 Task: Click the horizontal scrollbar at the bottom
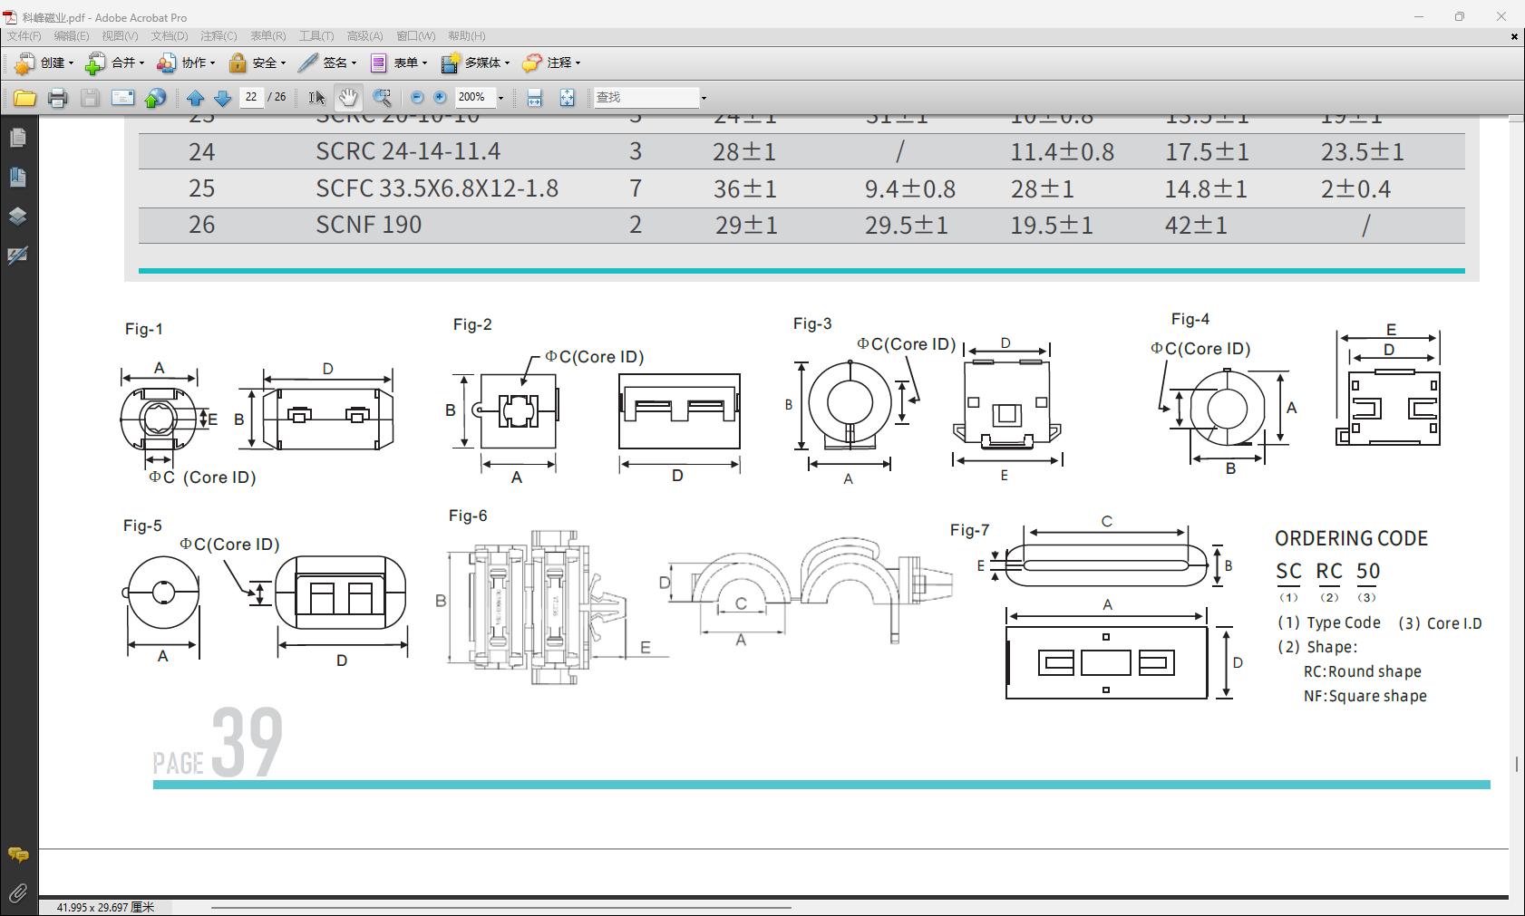(501, 907)
